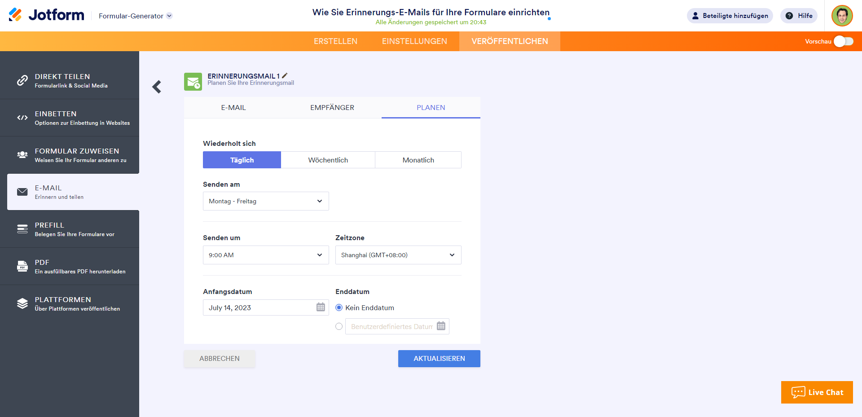Click the Jotform logo
862x417 pixels.
click(47, 15)
